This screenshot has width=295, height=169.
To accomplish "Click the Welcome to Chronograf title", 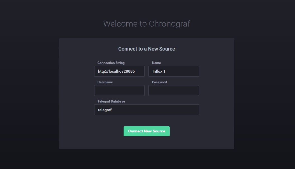I will pyautogui.click(x=147, y=24).
